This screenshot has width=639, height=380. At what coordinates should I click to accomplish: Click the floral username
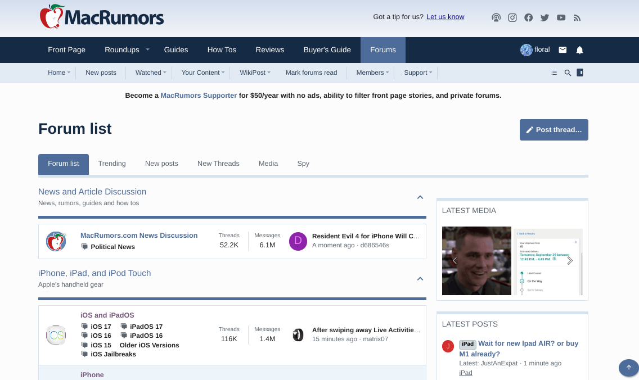tap(542, 49)
